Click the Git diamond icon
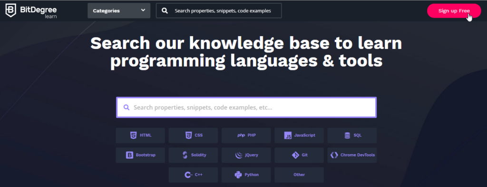The image size is (487, 187). pos(295,155)
